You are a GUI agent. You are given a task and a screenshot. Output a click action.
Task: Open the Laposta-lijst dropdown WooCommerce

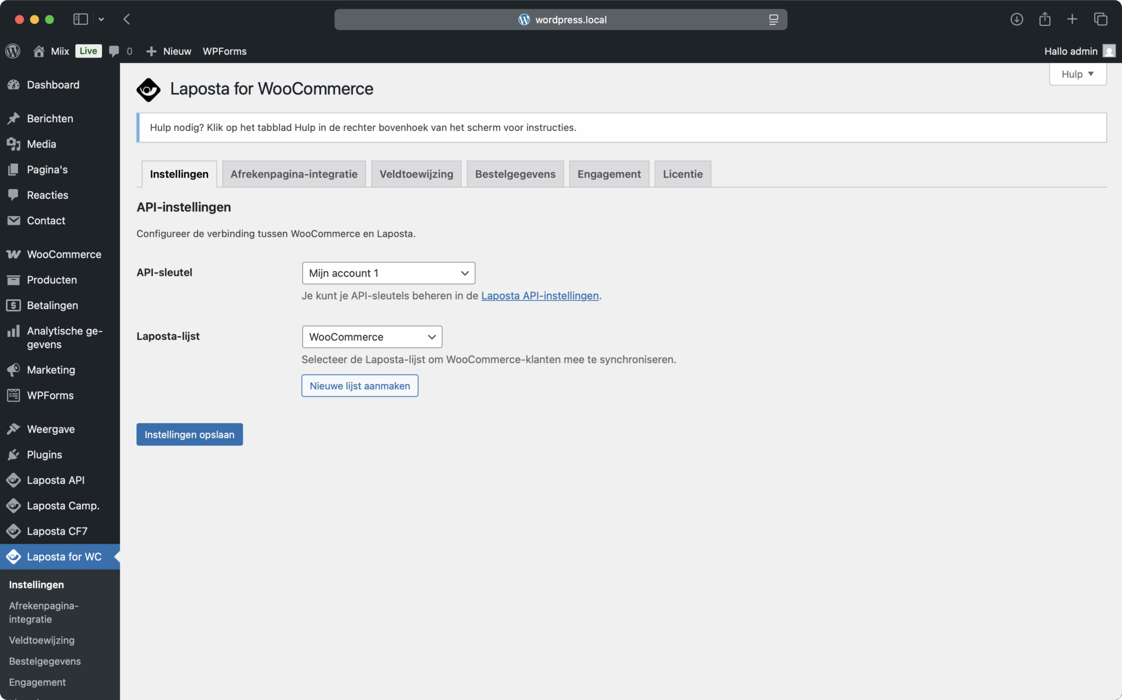[x=372, y=337]
